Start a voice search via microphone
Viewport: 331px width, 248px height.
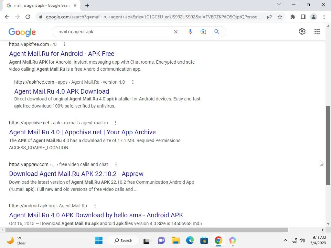tap(190, 32)
